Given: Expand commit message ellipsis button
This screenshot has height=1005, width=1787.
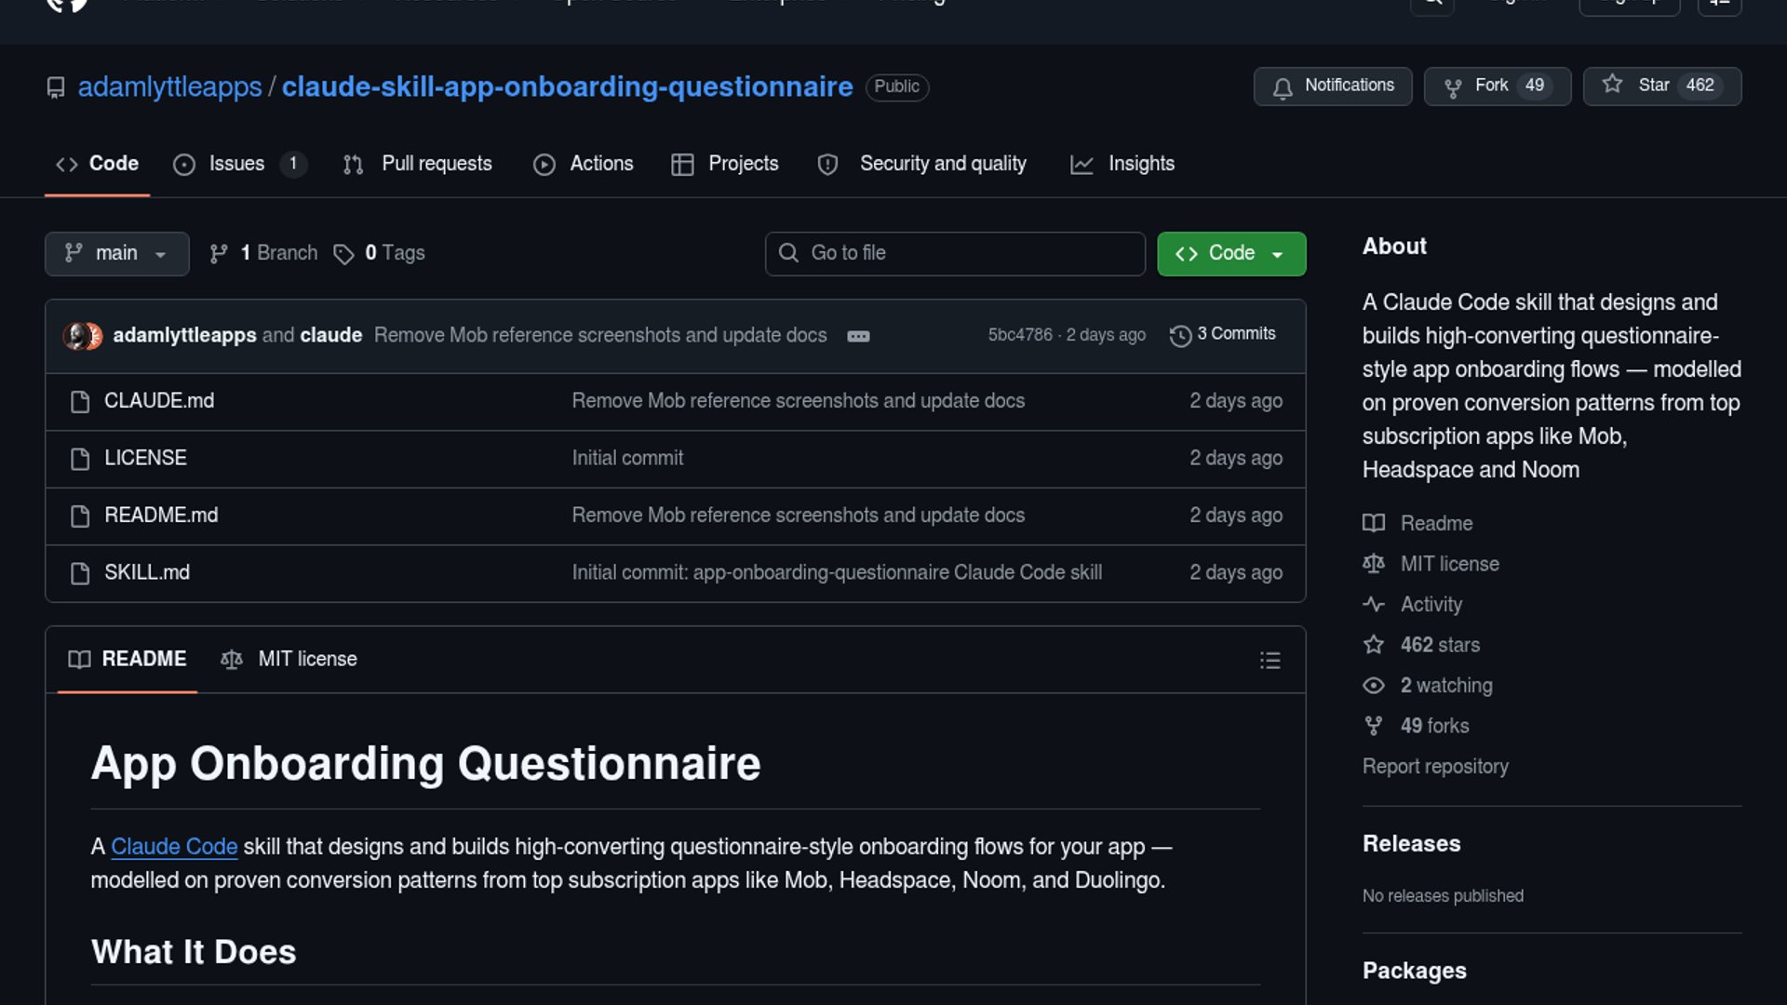Looking at the screenshot, I should pos(858,336).
